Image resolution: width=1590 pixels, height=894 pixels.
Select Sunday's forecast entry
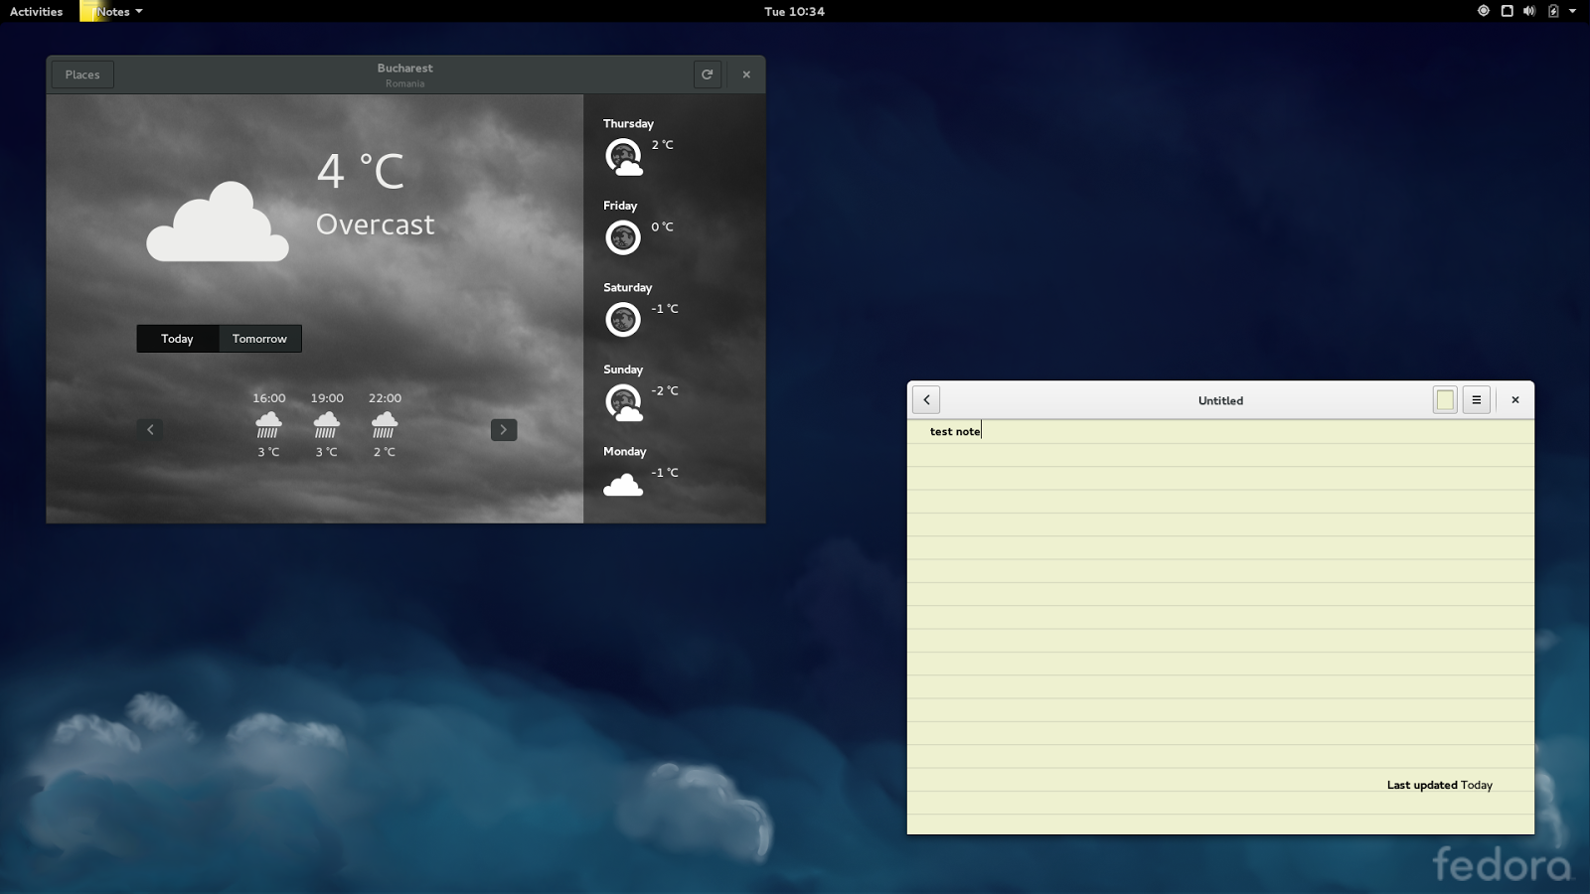pos(624,401)
